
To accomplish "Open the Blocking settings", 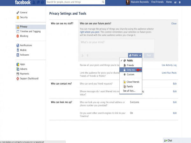I will 24,36.
